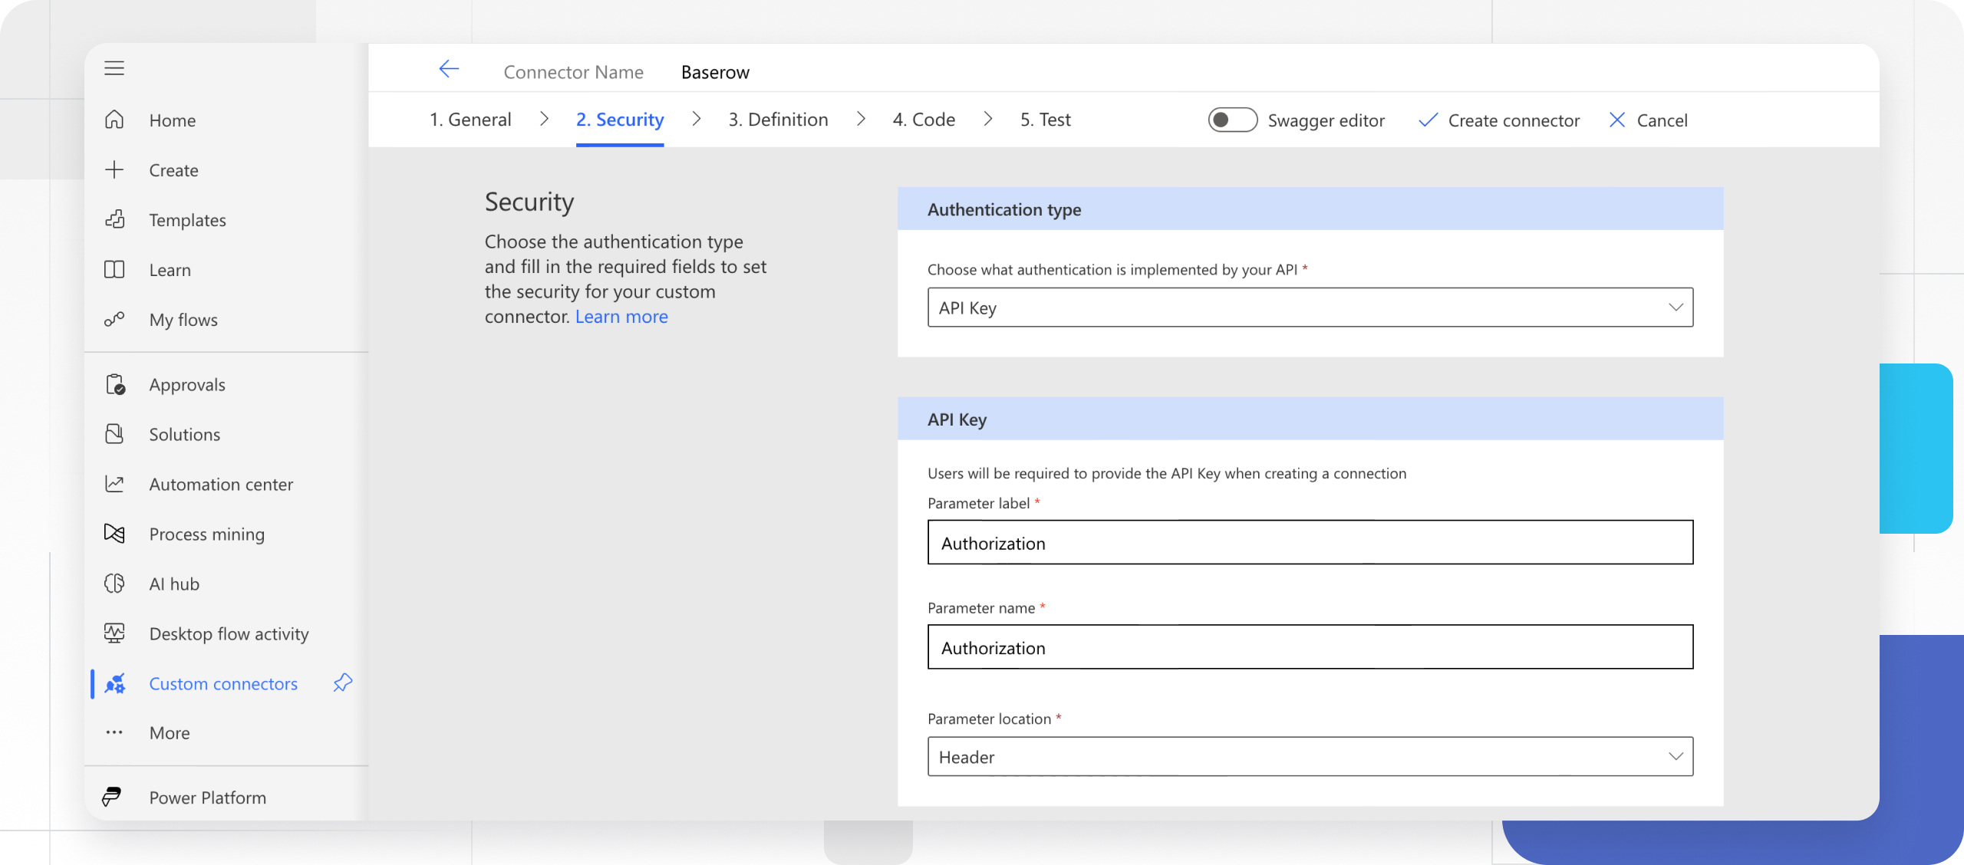The height and width of the screenshot is (865, 1964).
Task: Go to the Automation center
Action: (x=220, y=484)
